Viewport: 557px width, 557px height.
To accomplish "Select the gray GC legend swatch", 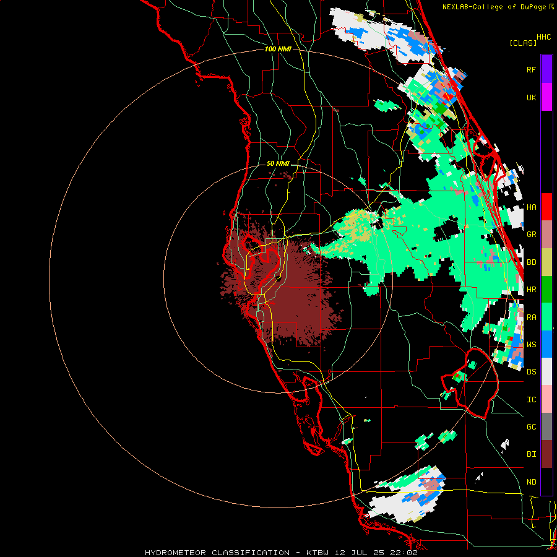I will 546,426.
